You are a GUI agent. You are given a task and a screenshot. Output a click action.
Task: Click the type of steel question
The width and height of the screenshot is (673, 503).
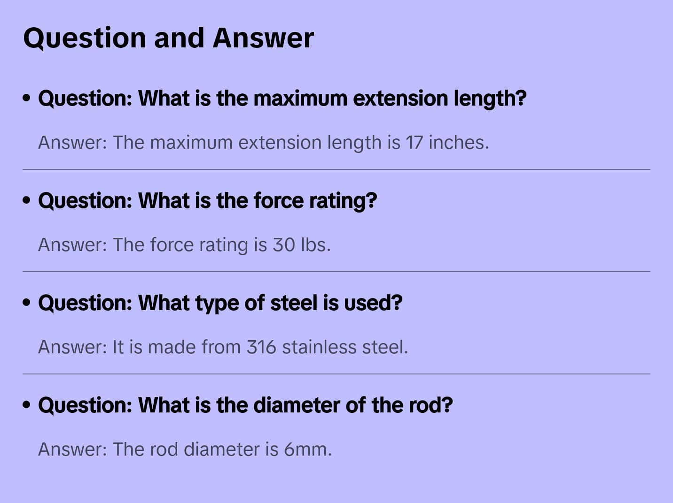tap(220, 303)
